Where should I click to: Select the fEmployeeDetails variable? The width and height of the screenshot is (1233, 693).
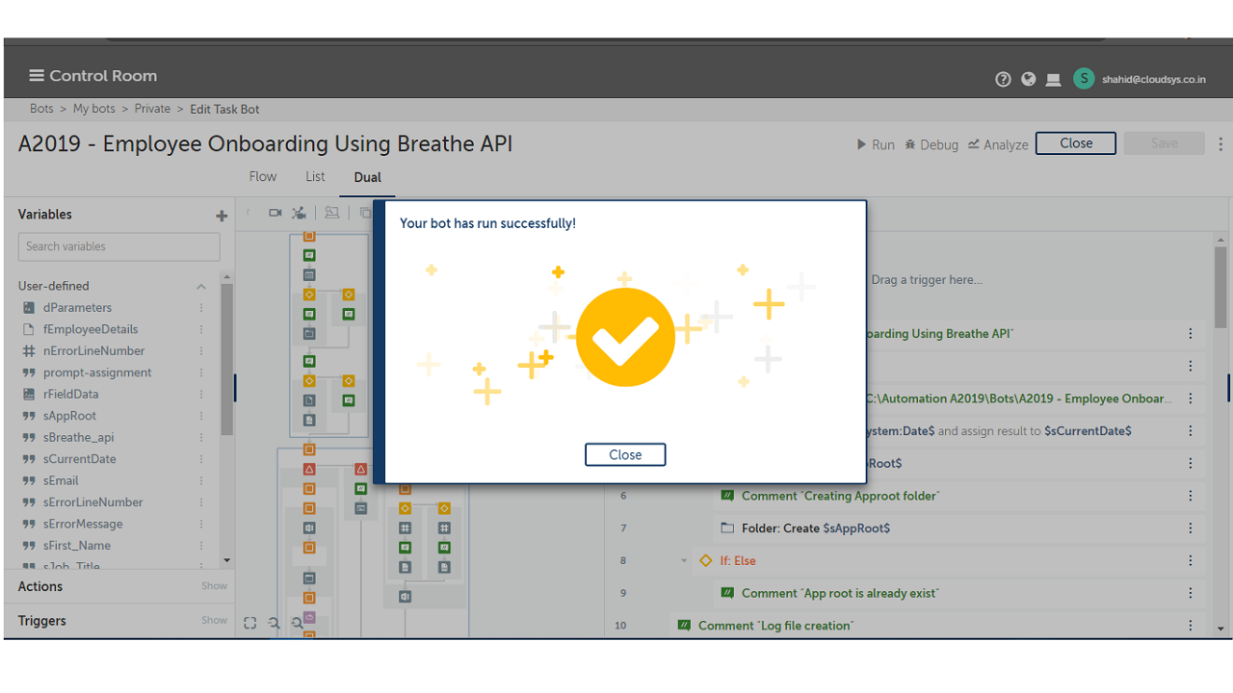click(x=91, y=329)
